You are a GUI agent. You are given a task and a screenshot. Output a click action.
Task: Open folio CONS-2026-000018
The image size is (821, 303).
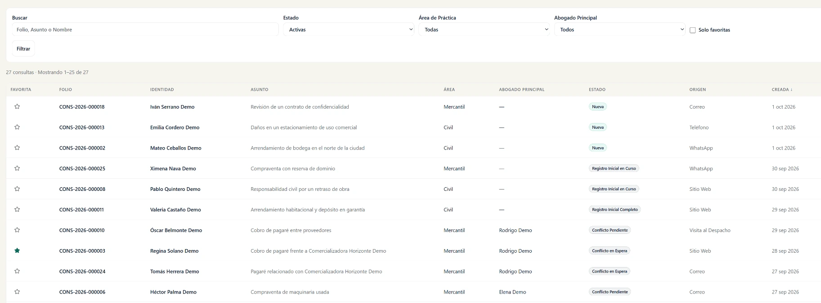coord(82,107)
